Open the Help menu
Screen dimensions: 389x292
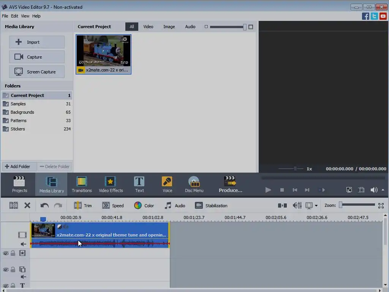(x=36, y=16)
